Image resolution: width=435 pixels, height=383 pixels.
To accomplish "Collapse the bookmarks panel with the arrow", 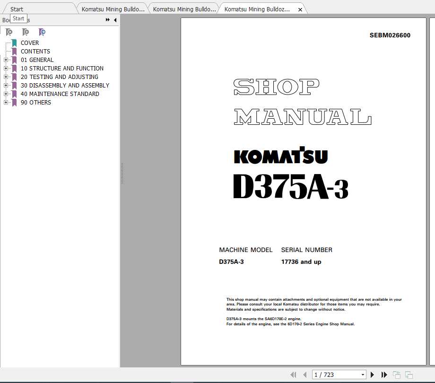I will pyautogui.click(x=115, y=20).
